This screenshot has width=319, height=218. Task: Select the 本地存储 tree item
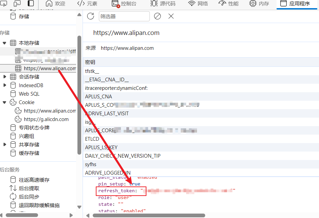29,43
